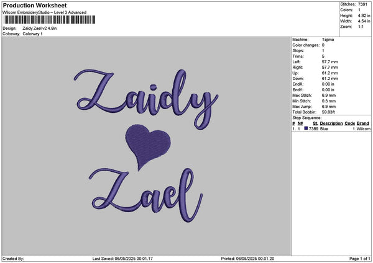Select the St. column header

315,123
